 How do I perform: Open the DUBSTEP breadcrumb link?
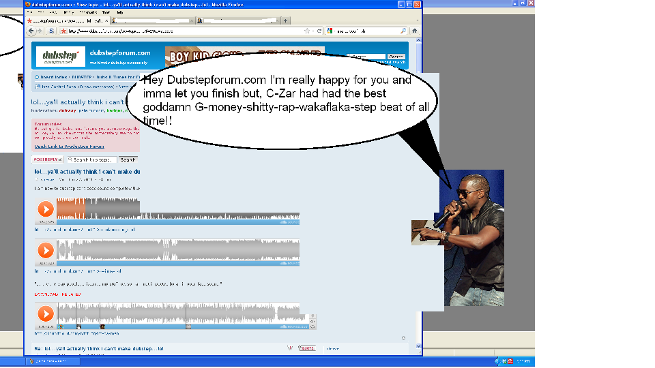tap(81, 77)
